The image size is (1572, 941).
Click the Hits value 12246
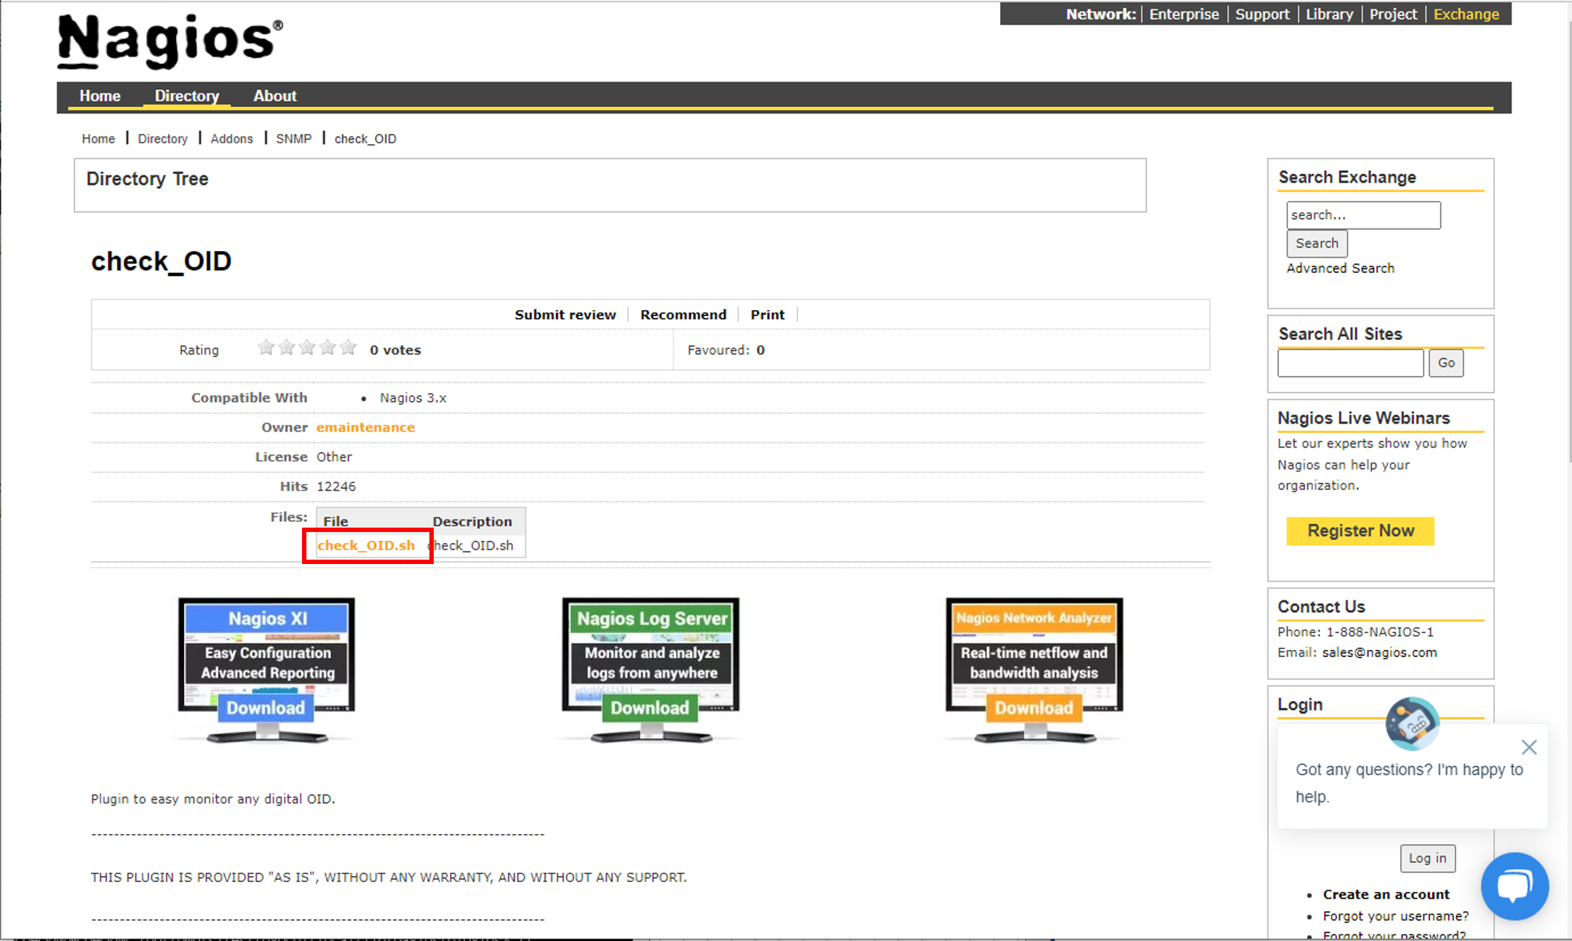coord(336,486)
